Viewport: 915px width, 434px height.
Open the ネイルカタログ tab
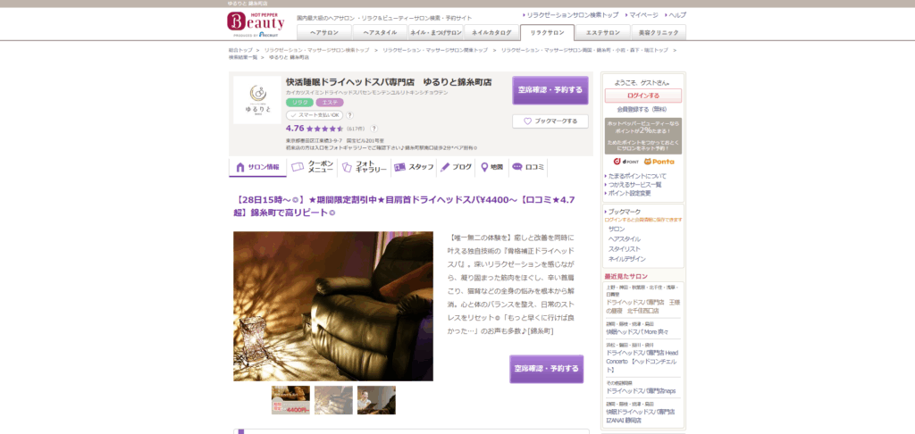click(491, 33)
